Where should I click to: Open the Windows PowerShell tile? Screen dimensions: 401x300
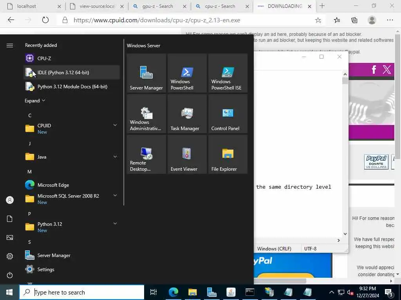point(187,73)
